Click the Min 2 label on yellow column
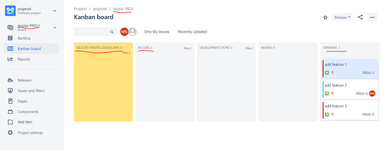This screenshot has width=383, height=150. click(x=127, y=53)
